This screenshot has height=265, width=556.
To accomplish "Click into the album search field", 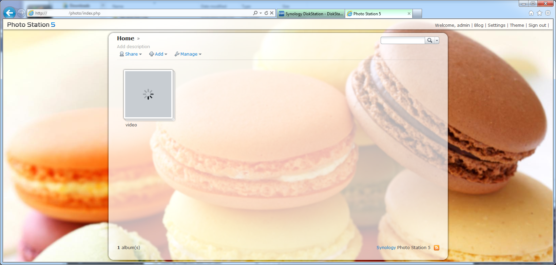I will 403,40.
